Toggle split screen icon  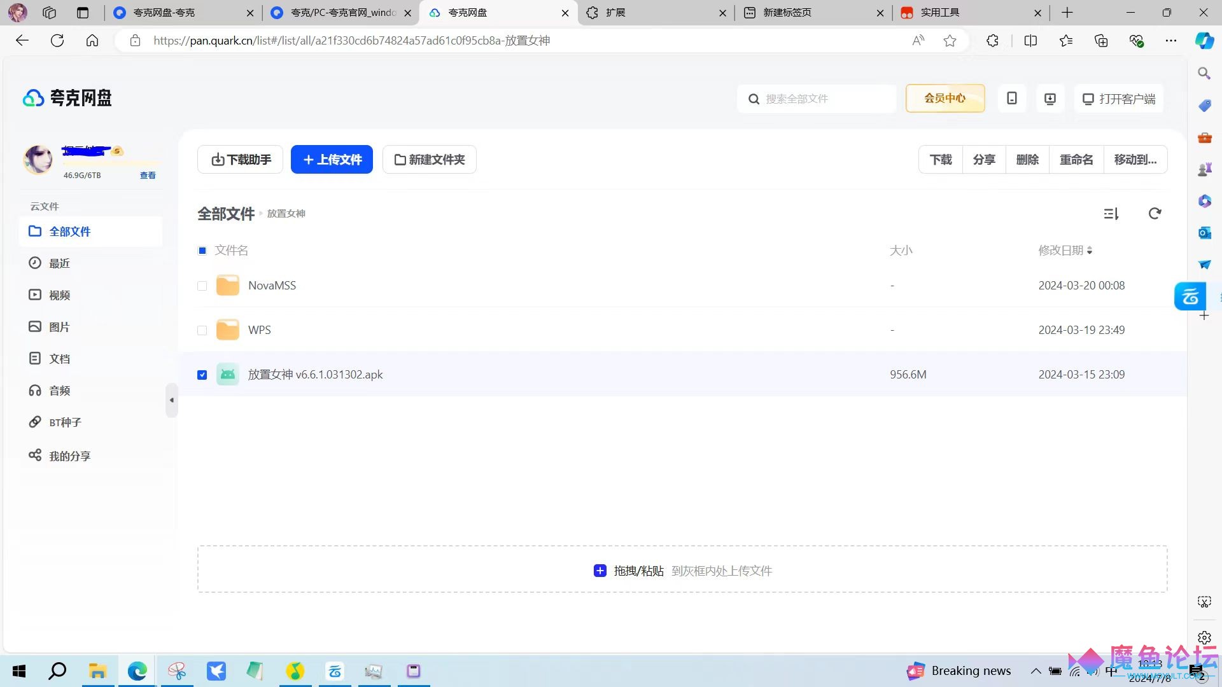(x=1030, y=41)
